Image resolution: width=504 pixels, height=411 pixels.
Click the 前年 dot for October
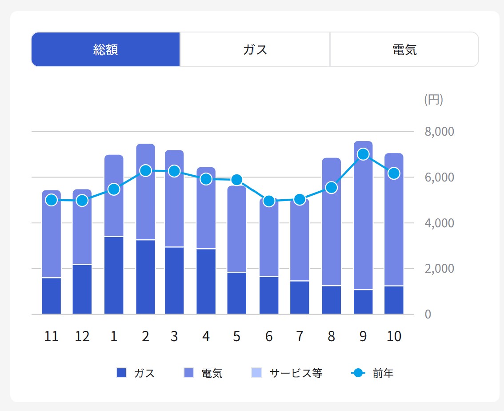click(394, 173)
